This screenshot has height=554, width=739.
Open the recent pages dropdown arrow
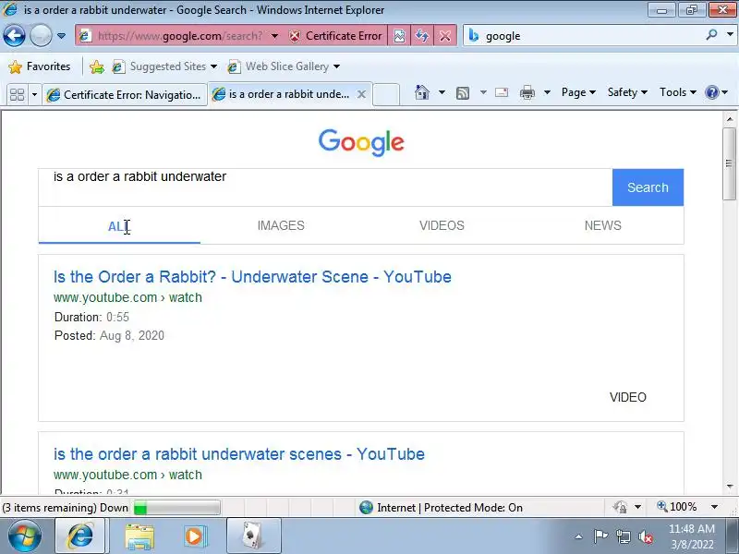point(61,36)
